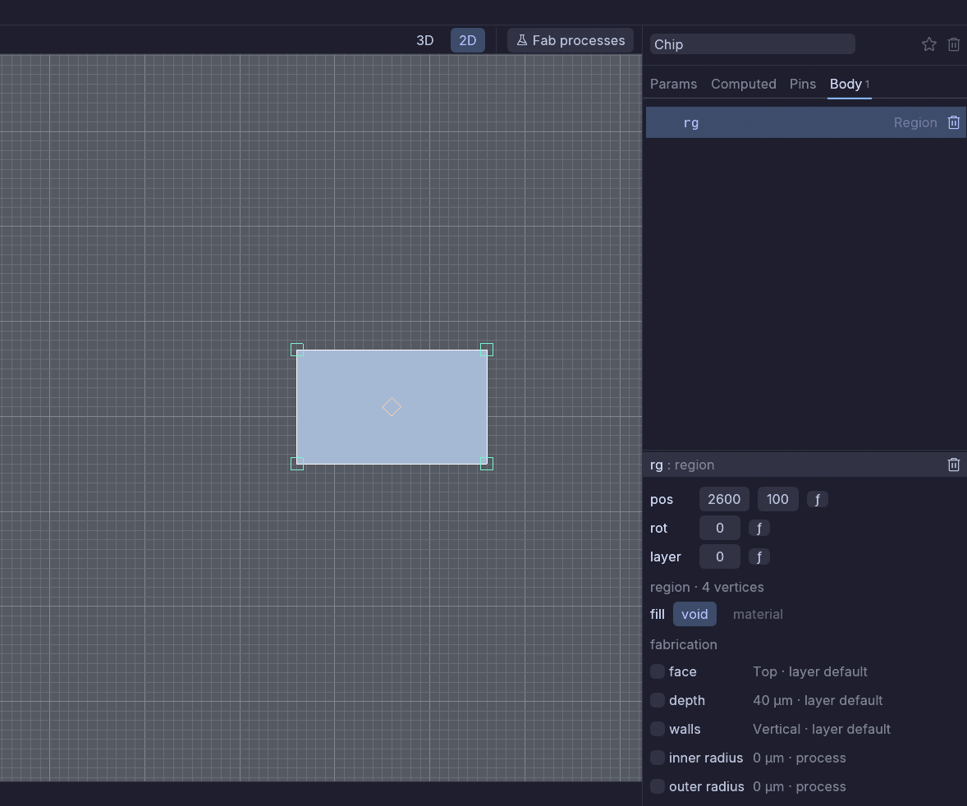Open the Params tab

click(x=673, y=84)
